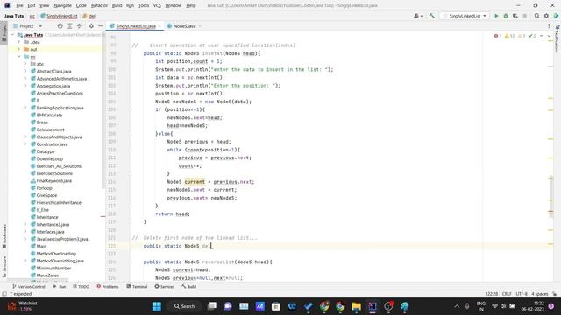Click 4 spaces indent setting
The width and height of the screenshot is (561, 315).
click(540, 294)
